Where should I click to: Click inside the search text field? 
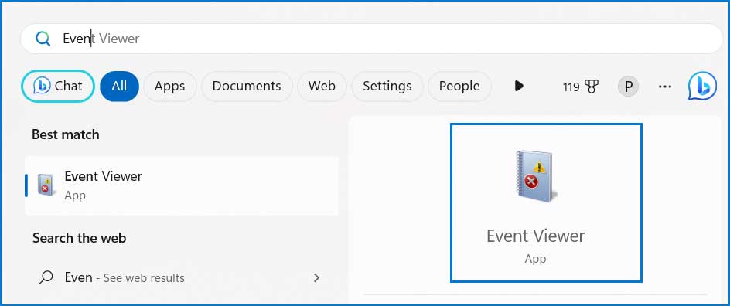371,39
